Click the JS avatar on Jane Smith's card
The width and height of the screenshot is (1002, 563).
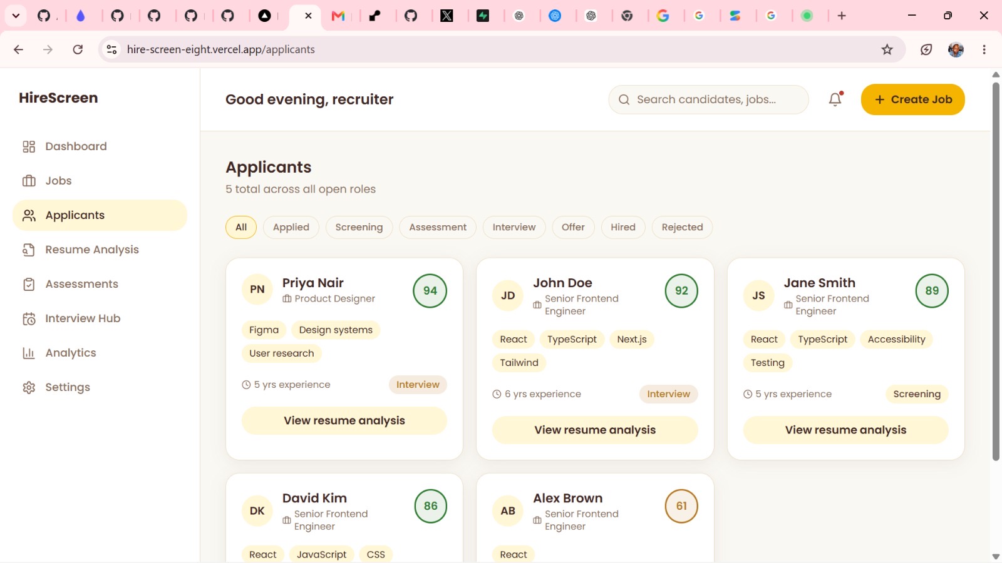(x=758, y=296)
